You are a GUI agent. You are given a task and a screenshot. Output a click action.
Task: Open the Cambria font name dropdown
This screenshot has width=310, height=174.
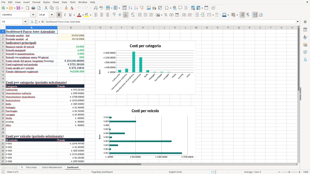click(33, 15)
